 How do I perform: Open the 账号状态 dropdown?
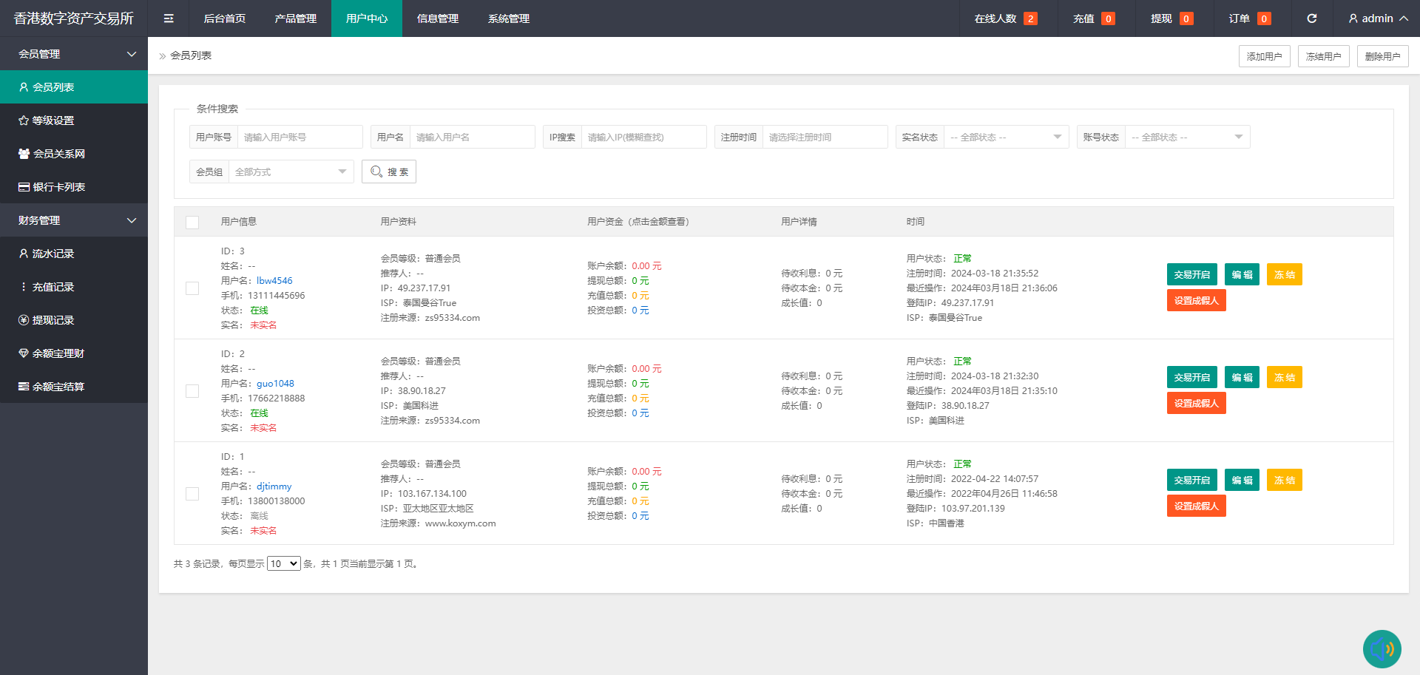(1187, 137)
